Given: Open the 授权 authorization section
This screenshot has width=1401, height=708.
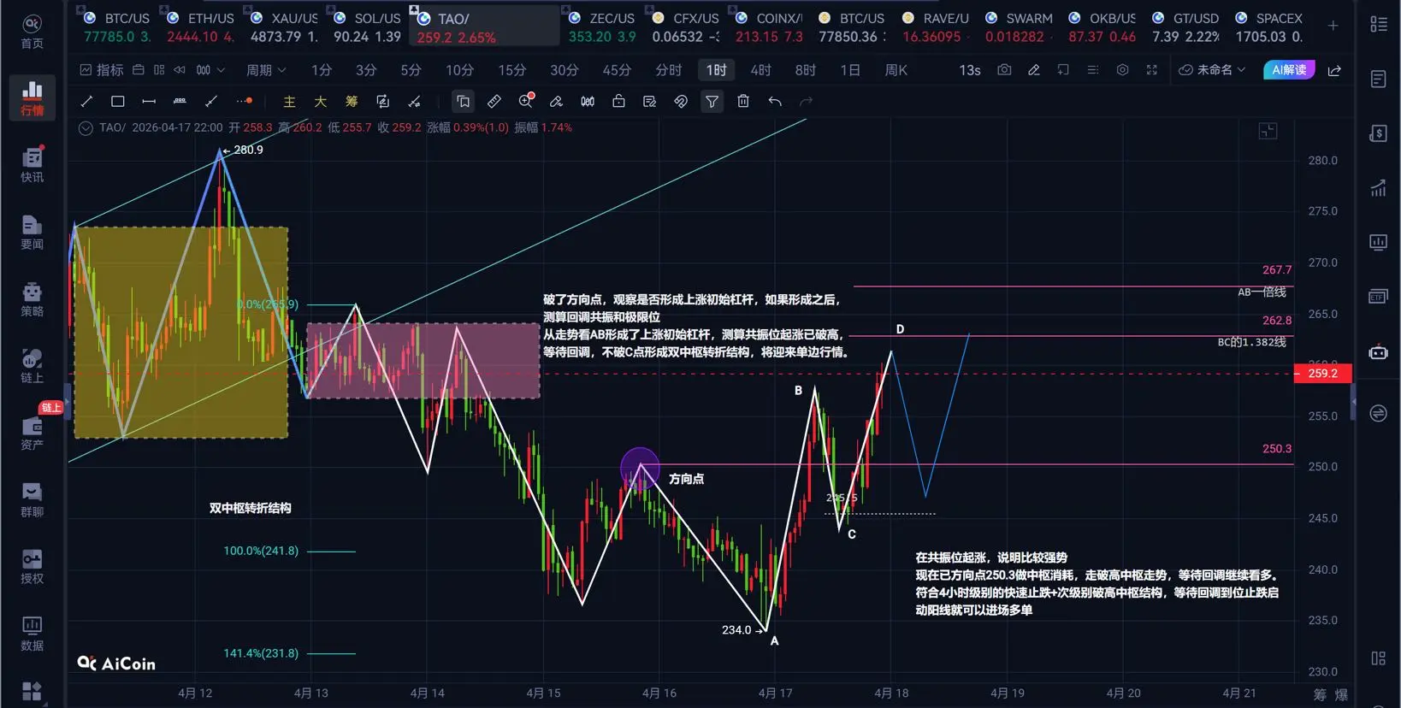Looking at the screenshot, I should [32, 567].
